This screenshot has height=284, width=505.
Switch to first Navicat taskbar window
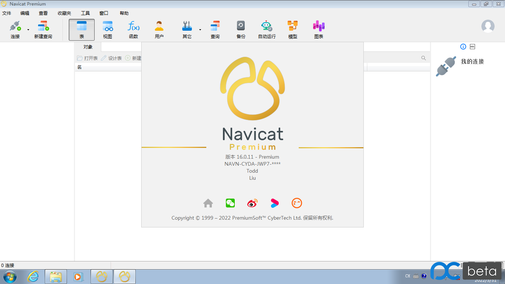[102, 277]
